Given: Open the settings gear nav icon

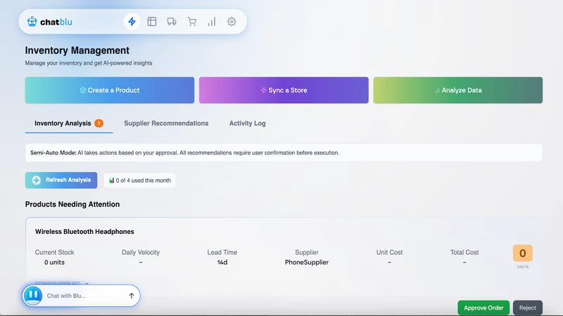Looking at the screenshot, I should (x=232, y=22).
